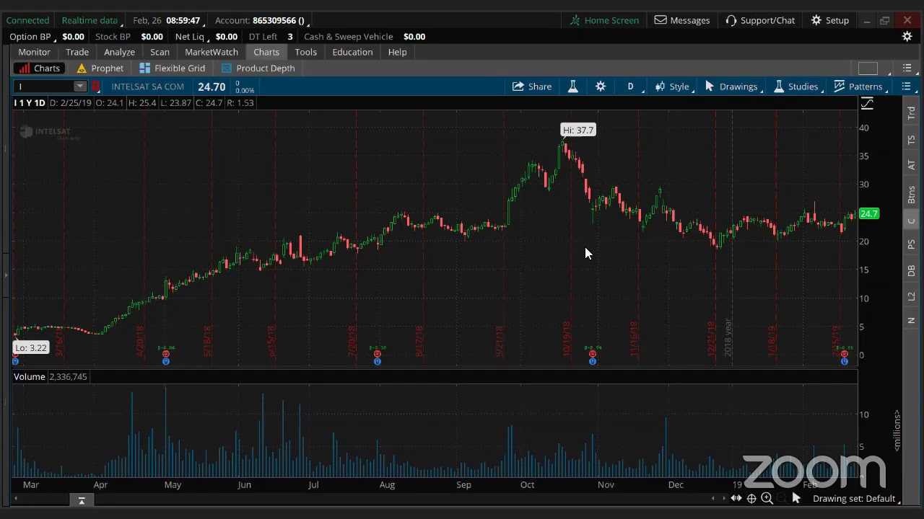The image size is (924, 519).
Task: Click the late October earnings event marker
Action: (x=592, y=354)
